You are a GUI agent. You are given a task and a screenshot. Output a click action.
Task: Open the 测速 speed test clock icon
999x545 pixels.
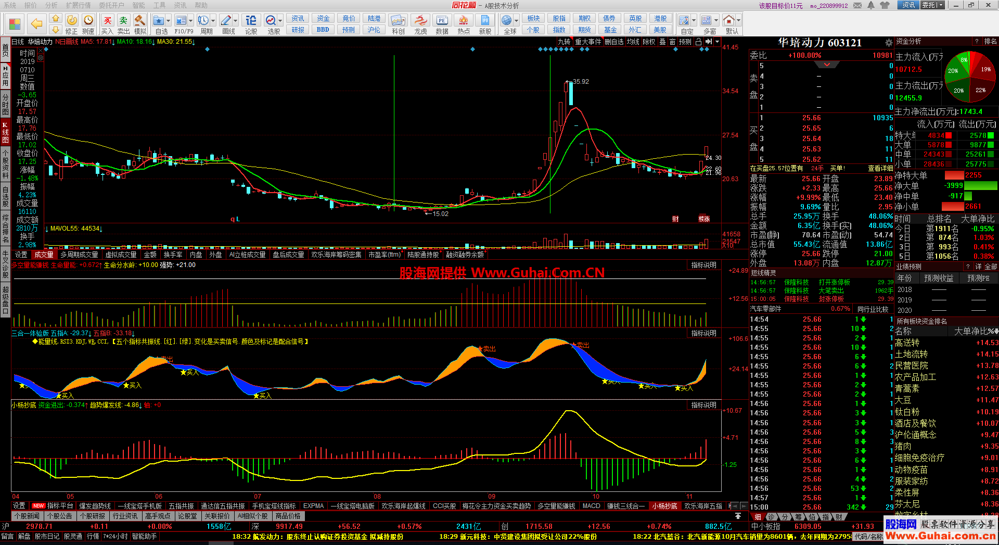pyautogui.click(x=88, y=24)
